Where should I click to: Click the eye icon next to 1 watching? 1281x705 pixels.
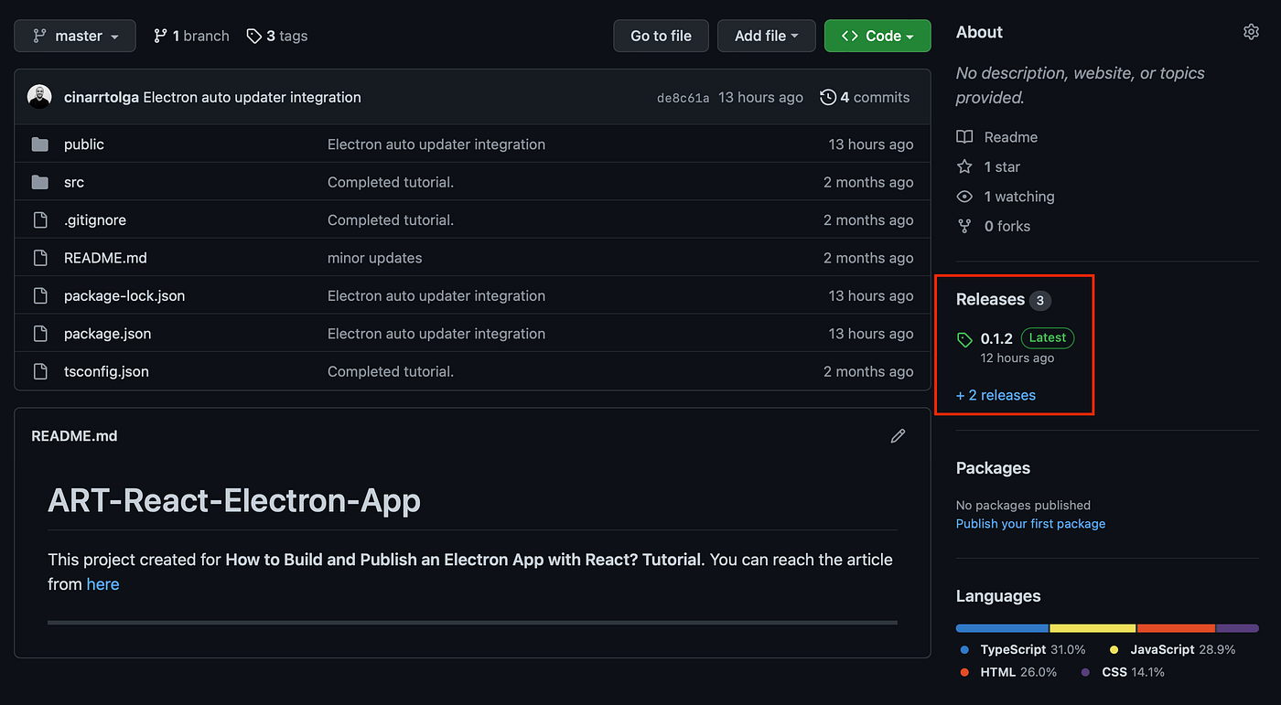(x=963, y=197)
